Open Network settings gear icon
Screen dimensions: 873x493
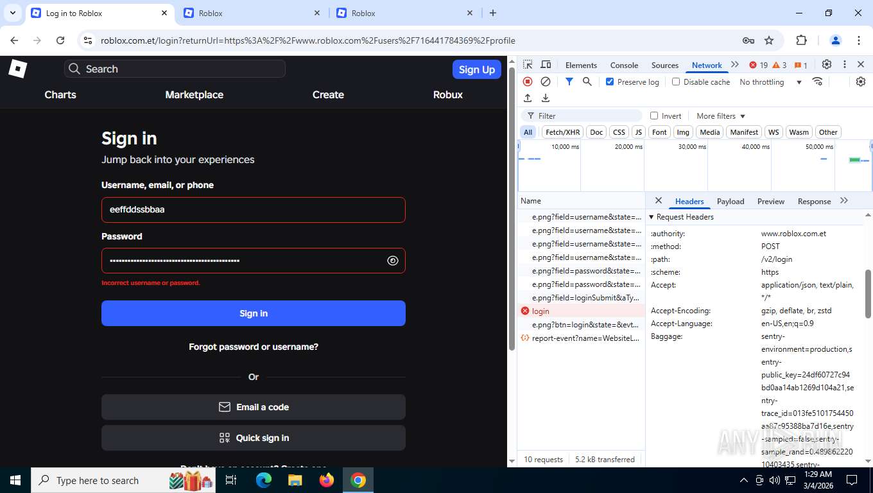(x=861, y=82)
